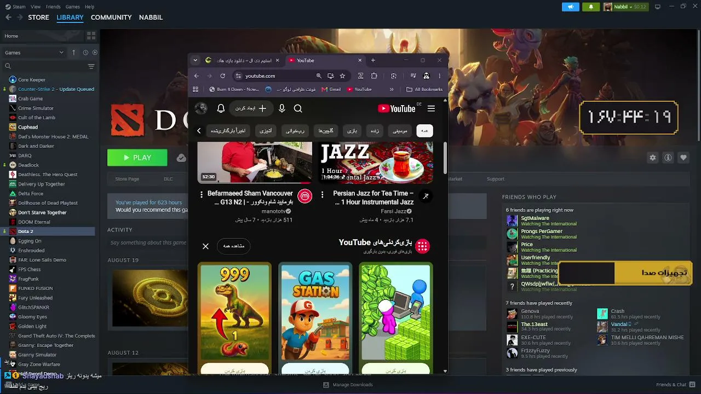Open the Dota 2 Support link

496,179
